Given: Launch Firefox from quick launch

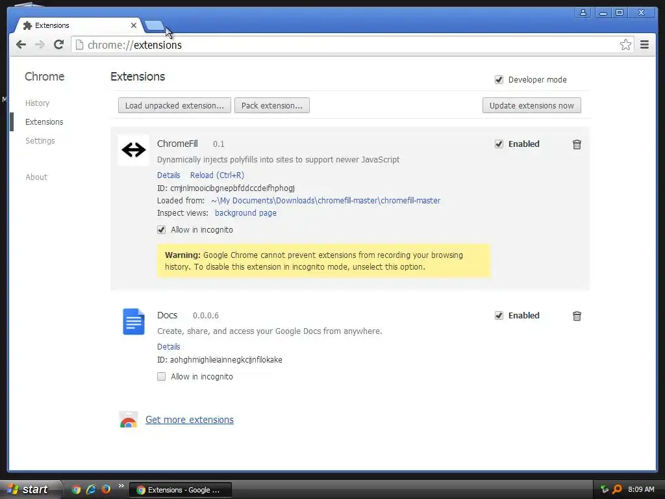Looking at the screenshot, I should [x=106, y=489].
